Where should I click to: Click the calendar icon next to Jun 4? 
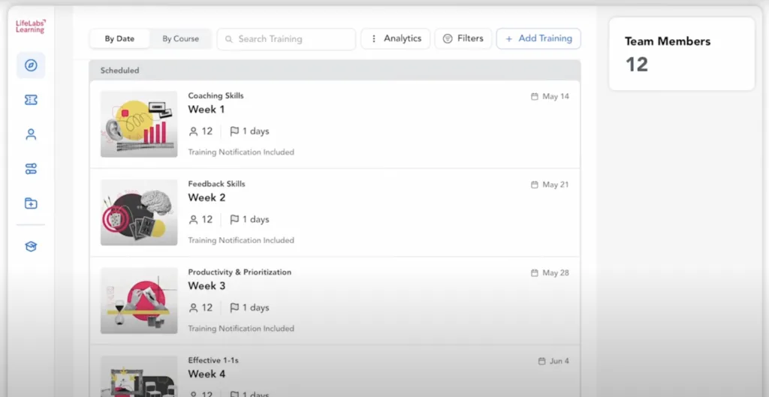[x=542, y=361]
